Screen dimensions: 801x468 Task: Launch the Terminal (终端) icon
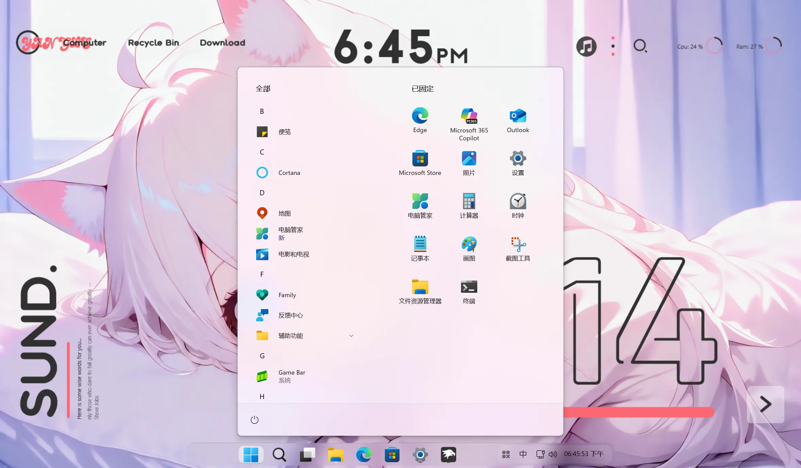[x=469, y=287]
